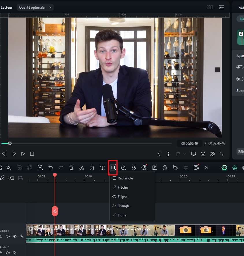Open the Qualité optimale dropdown
Image resolution: width=244 pixels, height=256 pixels.
pos(35,7)
